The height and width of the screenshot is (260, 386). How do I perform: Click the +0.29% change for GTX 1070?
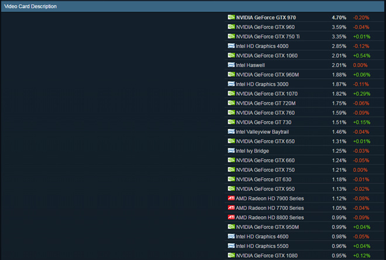coord(361,93)
